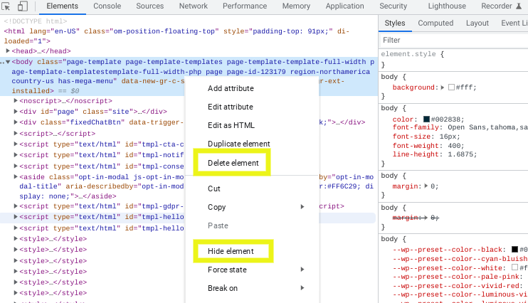Select the Memory tab
The height and width of the screenshot is (303, 528).
[296, 6]
